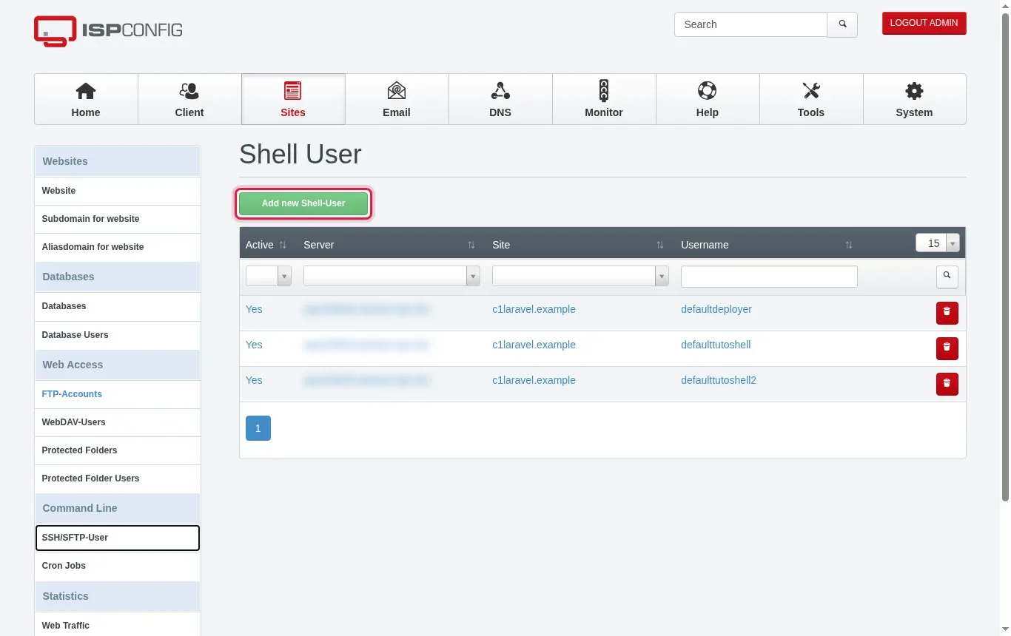Click the LOGOUT ADMIN button
This screenshot has width=1011, height=636.
coord(924,23)
